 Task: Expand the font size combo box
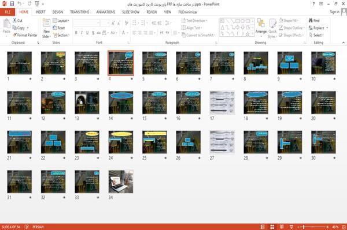(108, 23)
